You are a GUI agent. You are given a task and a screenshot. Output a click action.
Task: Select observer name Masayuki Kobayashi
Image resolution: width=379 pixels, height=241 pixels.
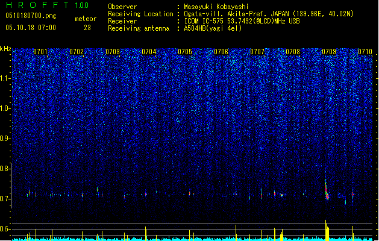pos(216,7)
